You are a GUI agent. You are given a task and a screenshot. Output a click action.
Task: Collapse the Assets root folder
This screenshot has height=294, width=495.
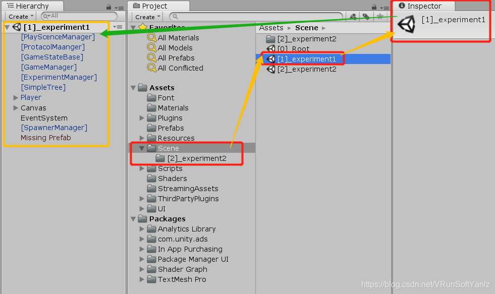(x=134, y=88)
